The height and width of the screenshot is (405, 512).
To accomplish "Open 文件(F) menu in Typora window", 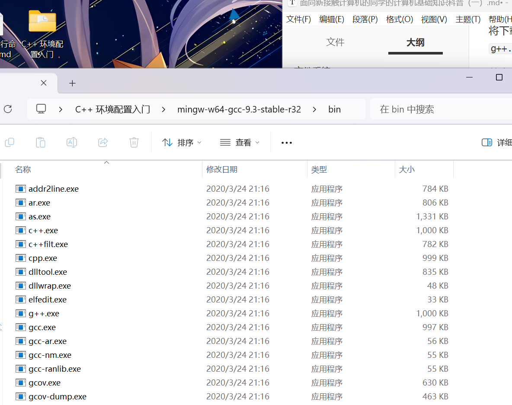I will tap(298, 19).
